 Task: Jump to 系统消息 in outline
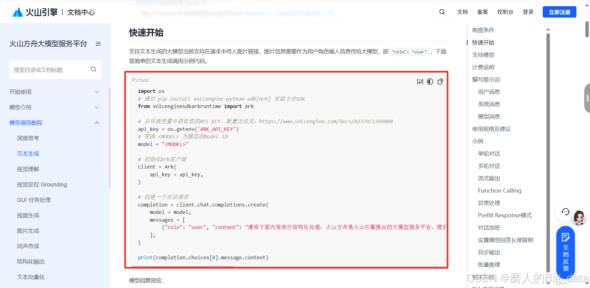[489, 104]
